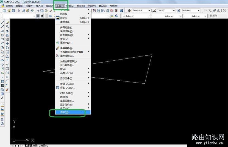Click the Plot printer icon
The image size is (228, 147).
[19, 11]
